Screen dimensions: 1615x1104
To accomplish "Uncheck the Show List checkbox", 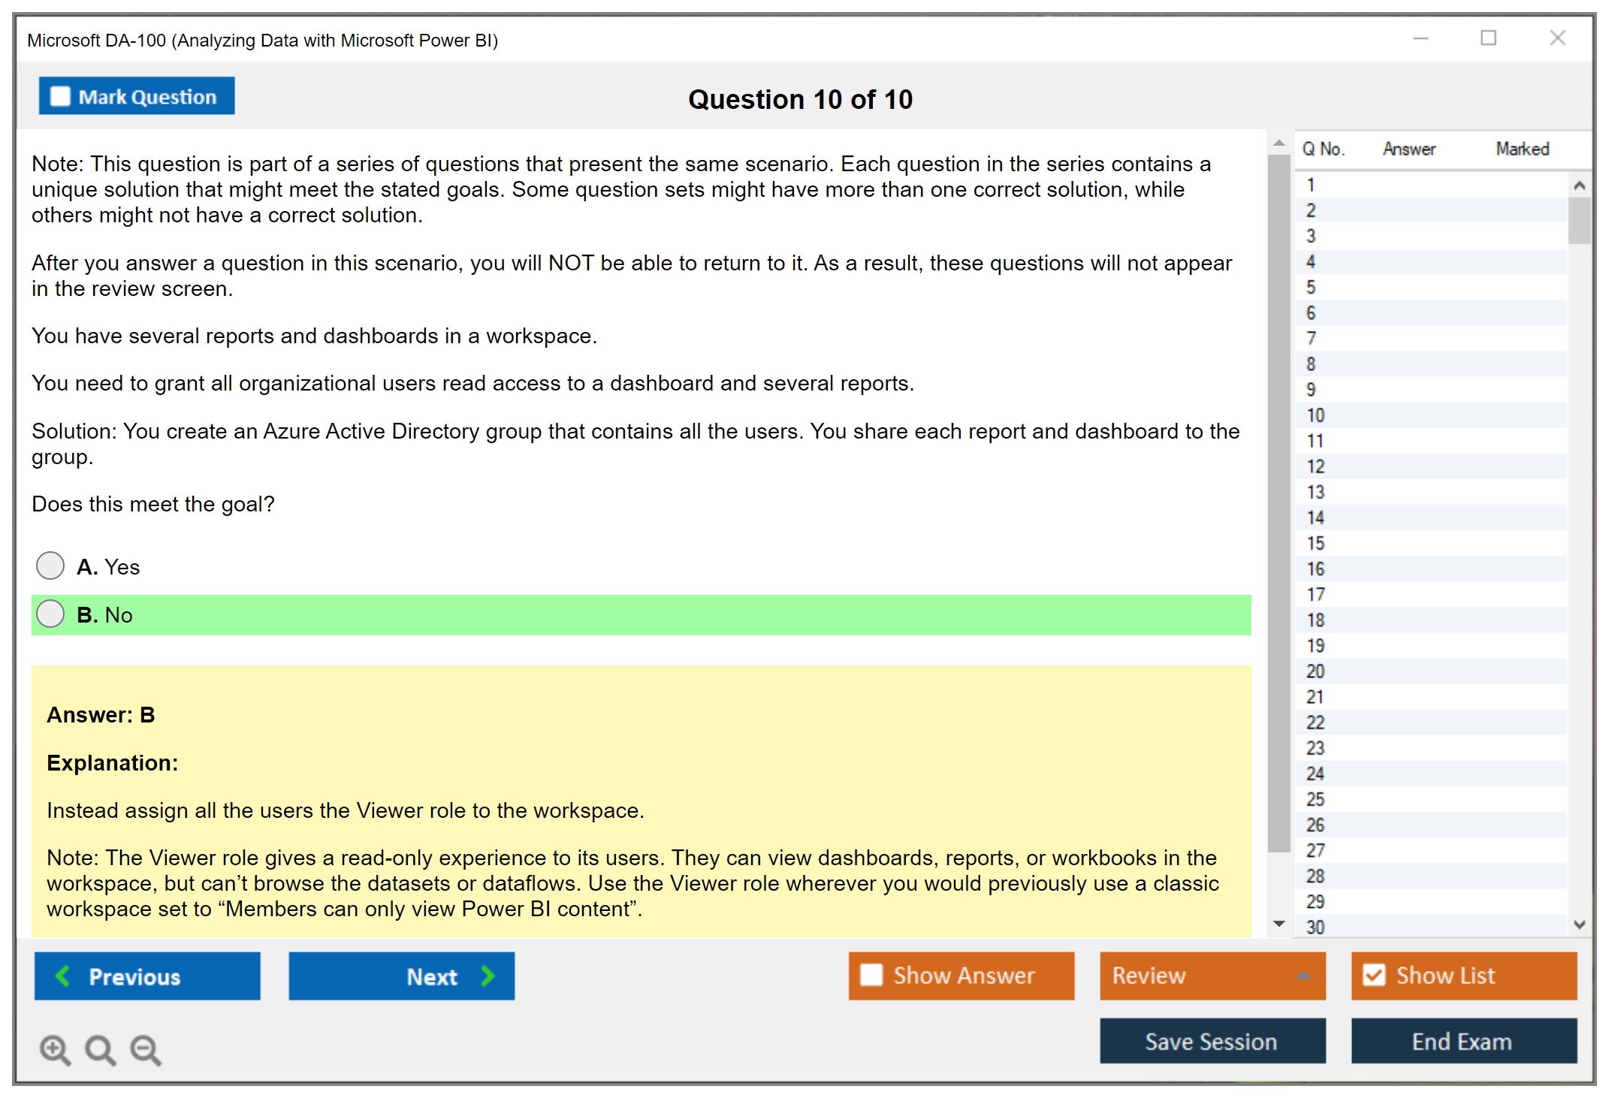I will 1374,975.
